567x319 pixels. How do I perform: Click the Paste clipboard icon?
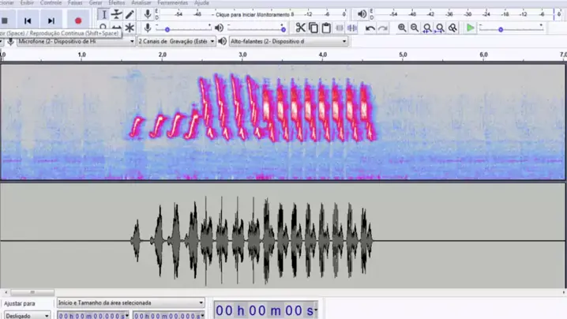[326, 28]
